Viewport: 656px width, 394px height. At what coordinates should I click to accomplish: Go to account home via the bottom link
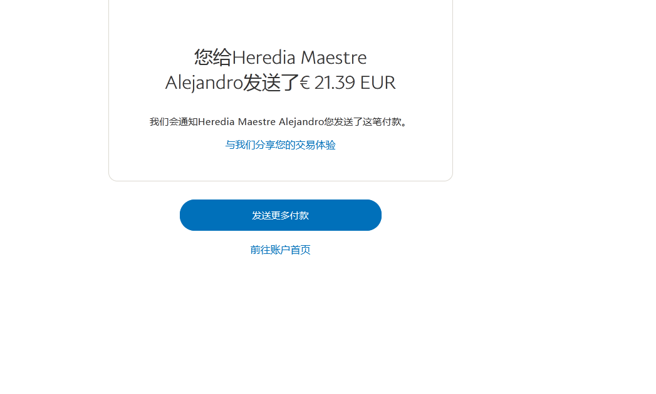tap(280, 250)
